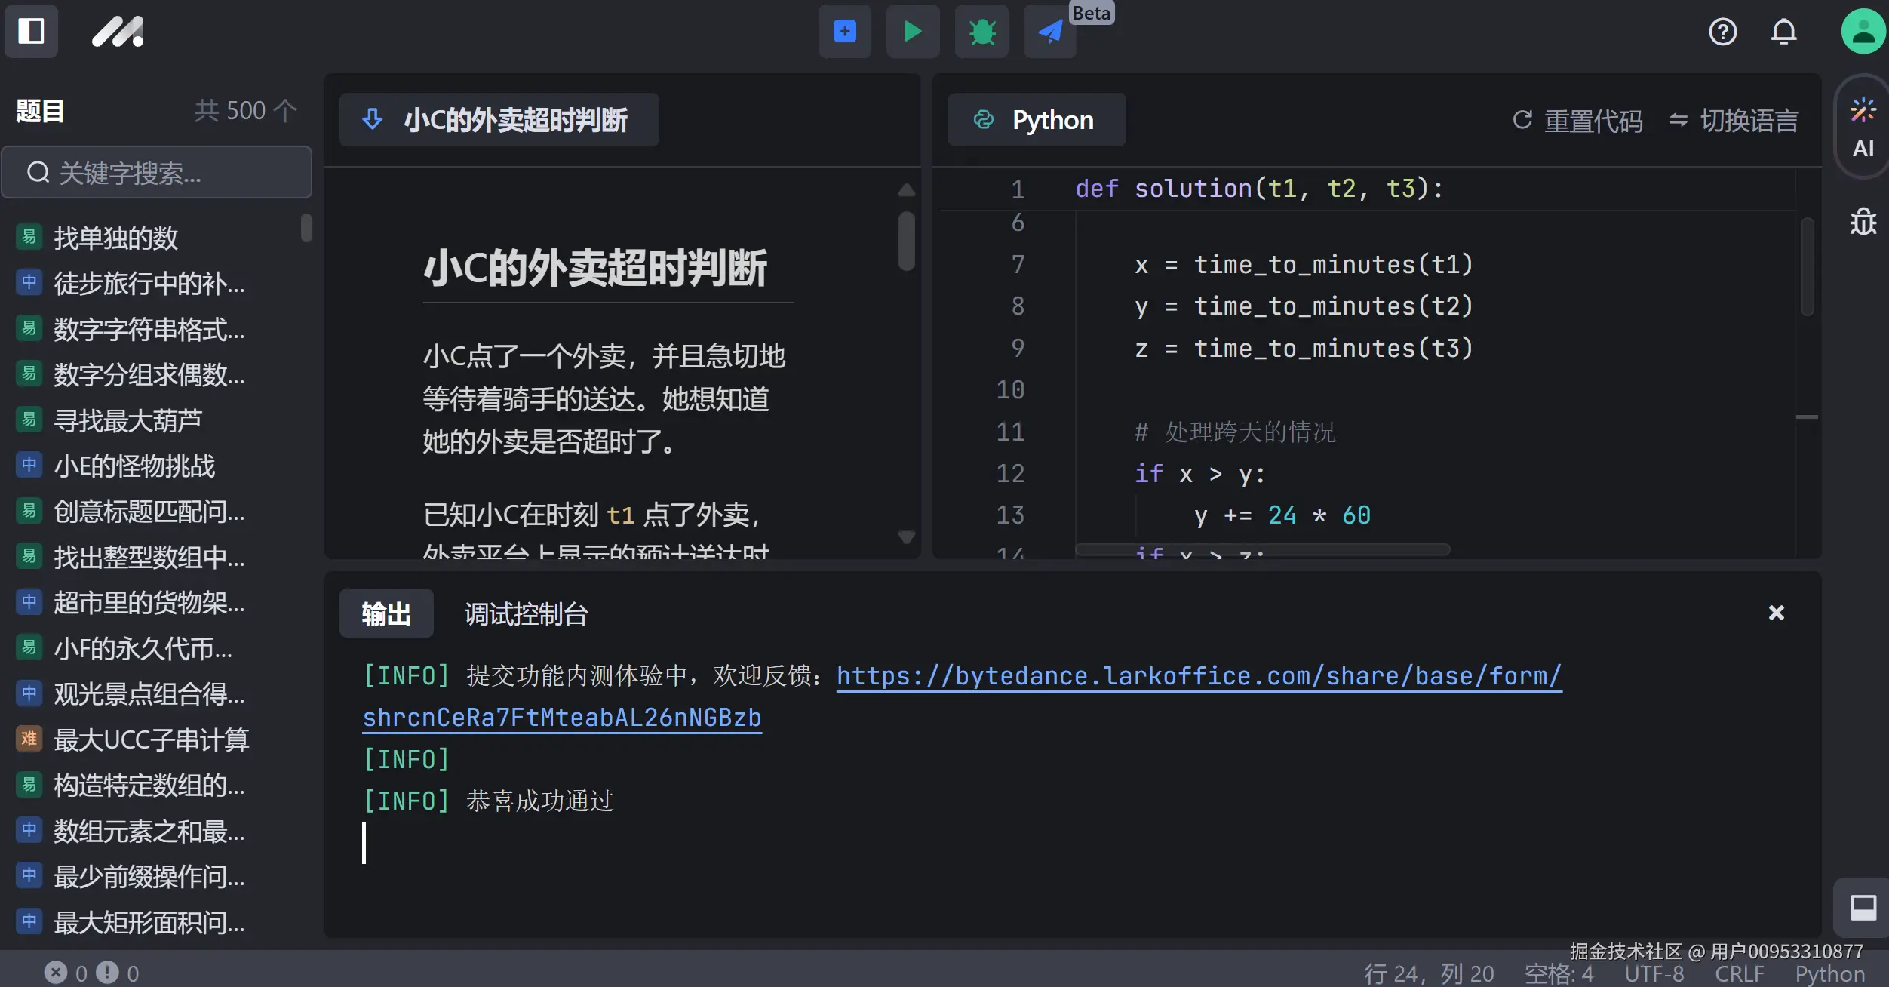Screen dimensions: 1889x987
Task: Open problem 超市里的货物架...
Action: point(149,602)
